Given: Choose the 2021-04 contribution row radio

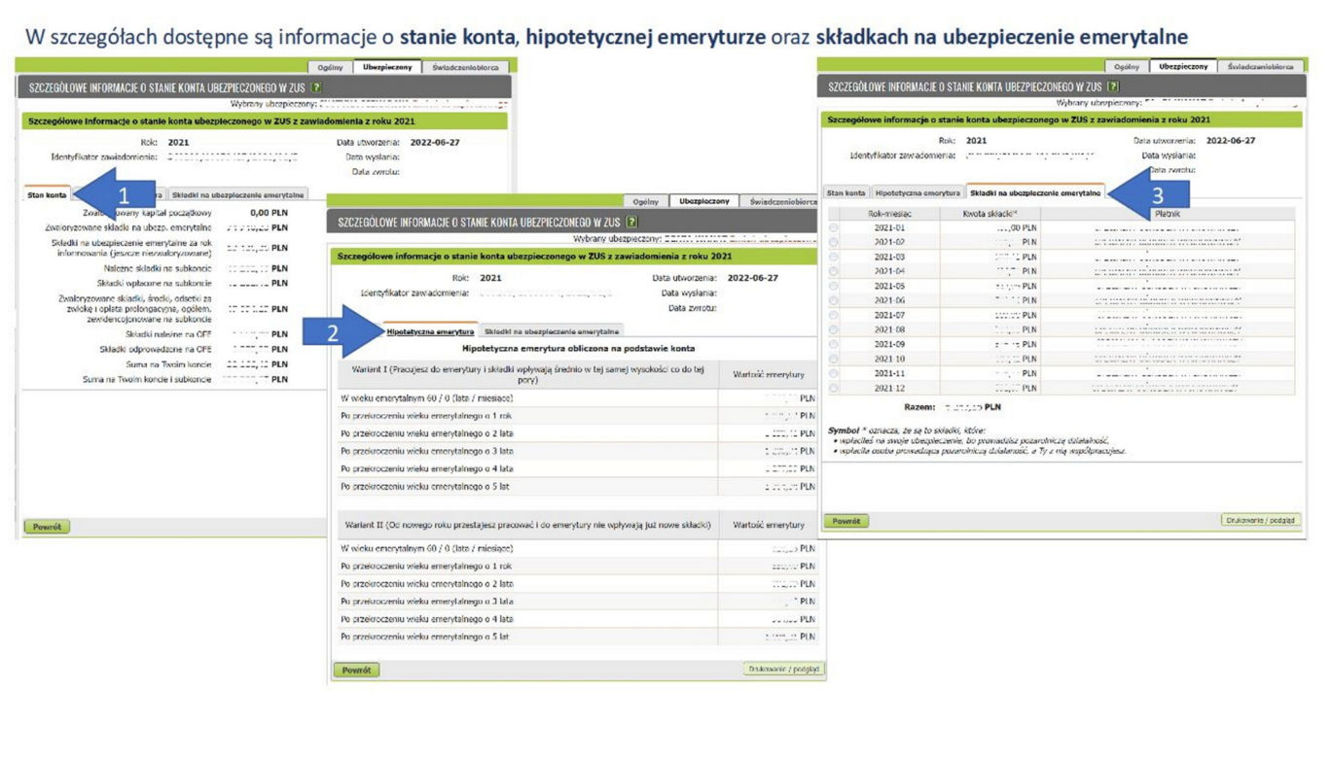Looking at the screenshot, I should click(x=833, y=271).
